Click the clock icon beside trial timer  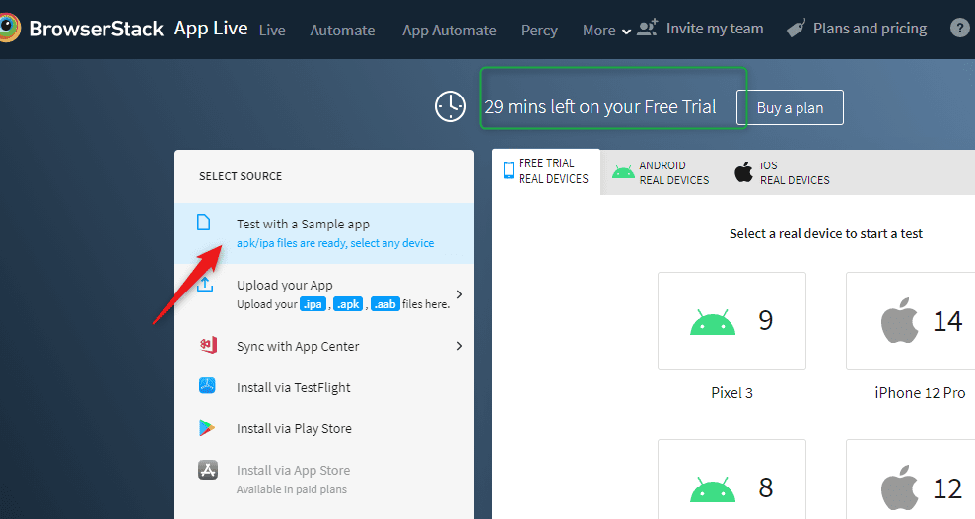coord(451,106)
